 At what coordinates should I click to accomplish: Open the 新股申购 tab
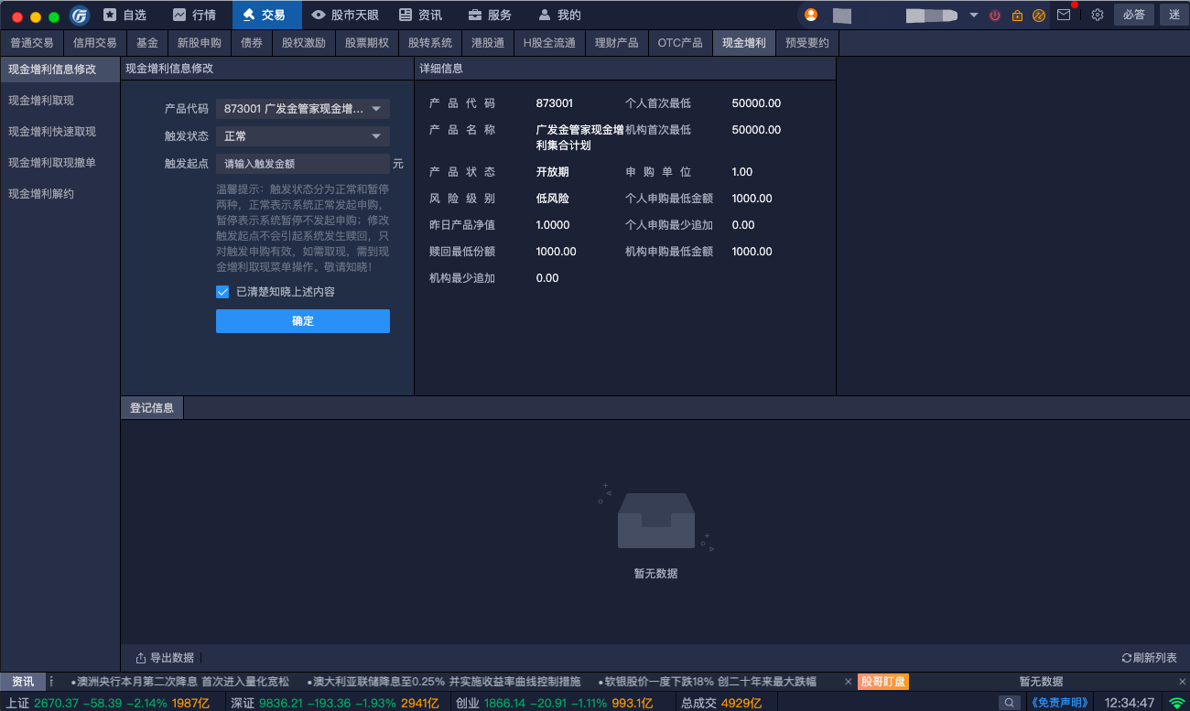tap(200, 43)
